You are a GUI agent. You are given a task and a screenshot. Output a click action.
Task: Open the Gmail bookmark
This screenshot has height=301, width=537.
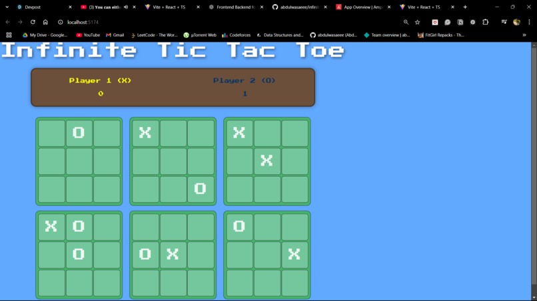click(x=115, y=35)
